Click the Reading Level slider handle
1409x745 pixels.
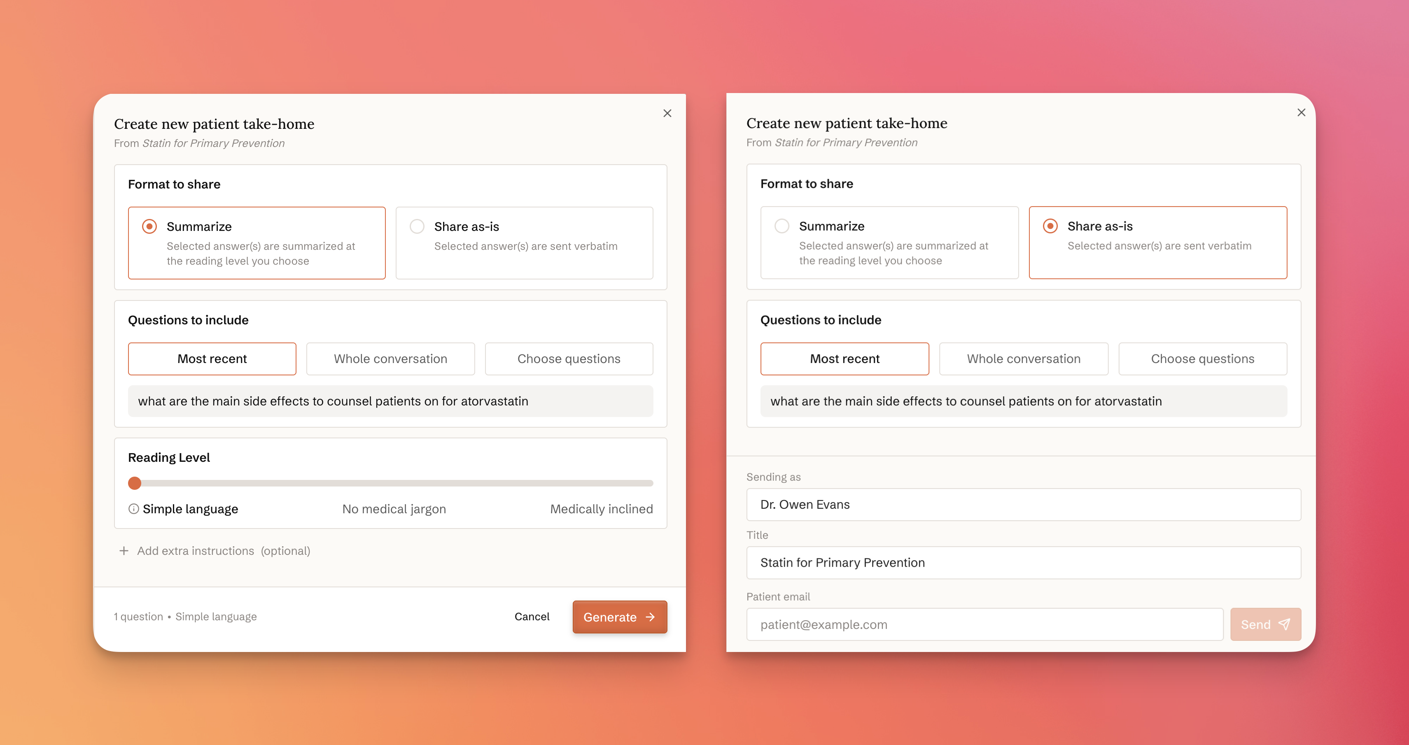tap(135, 483)
